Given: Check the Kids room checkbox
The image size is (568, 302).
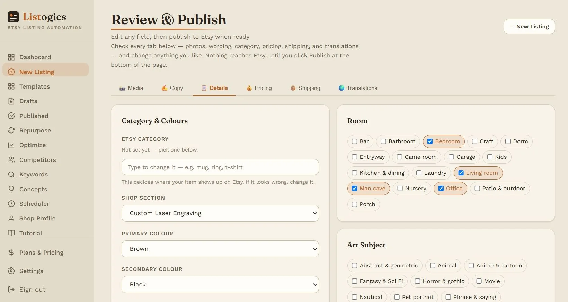Looking at the screenshot, I should tap(490, 157).
